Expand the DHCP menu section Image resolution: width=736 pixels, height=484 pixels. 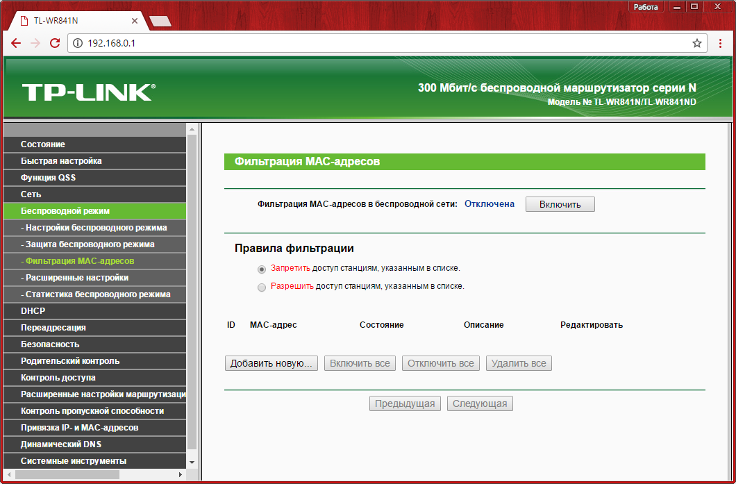(33, 311)
